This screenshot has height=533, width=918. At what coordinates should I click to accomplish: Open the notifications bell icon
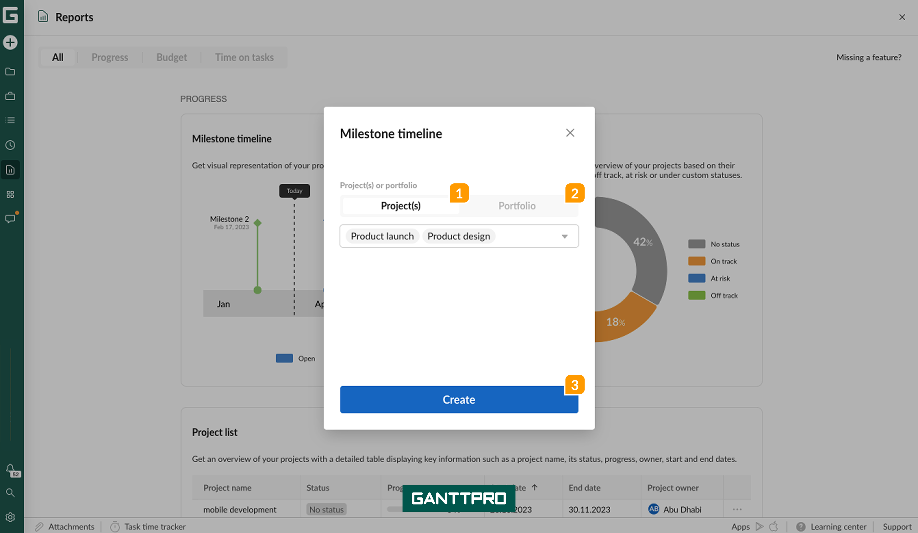click(10, 469)
